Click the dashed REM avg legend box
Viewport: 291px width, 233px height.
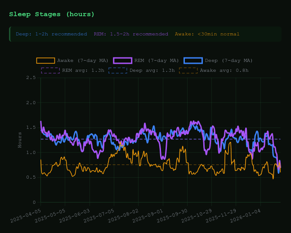point(50,70)
